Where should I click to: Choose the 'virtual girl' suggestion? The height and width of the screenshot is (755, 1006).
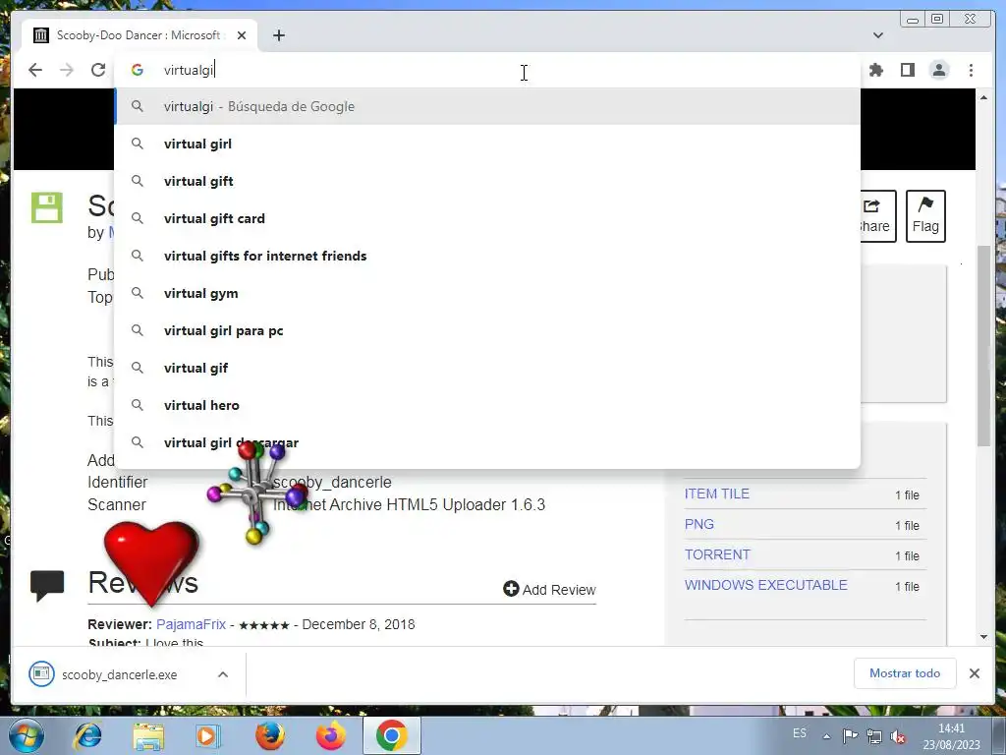pyautogui.click(x=487, y=144)
